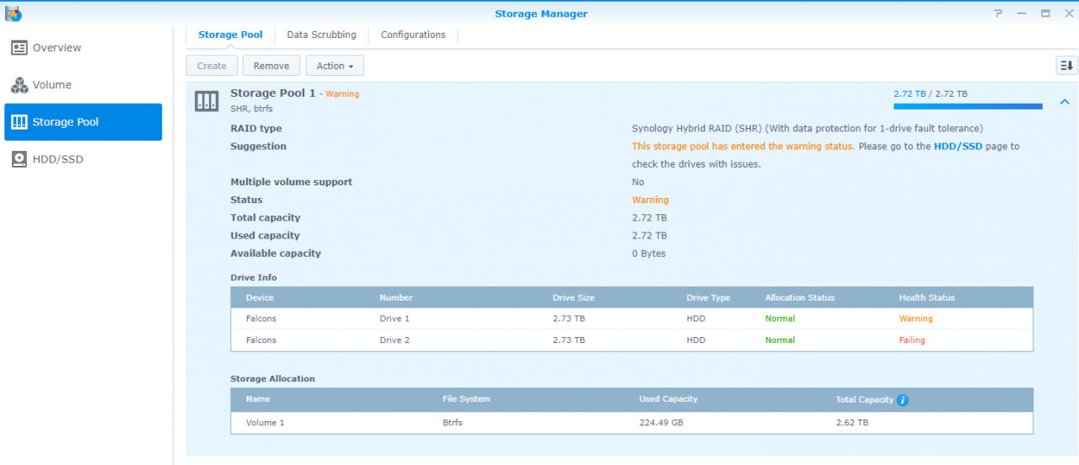Click the 2.72 TB / 2.72 TB usage text
The width and height of the screenshot is (1079, 465).
931,94
